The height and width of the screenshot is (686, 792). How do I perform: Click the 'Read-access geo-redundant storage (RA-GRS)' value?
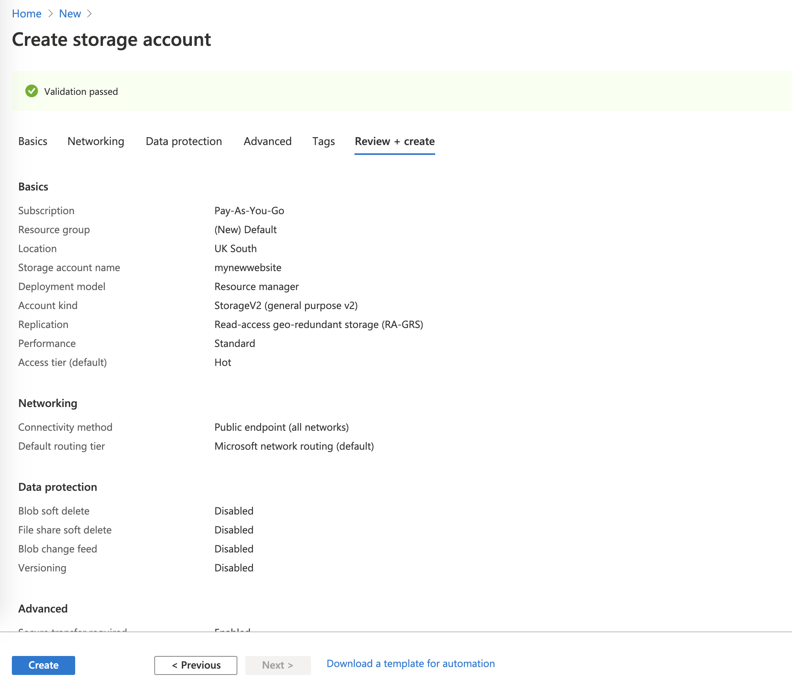[319, 324]
